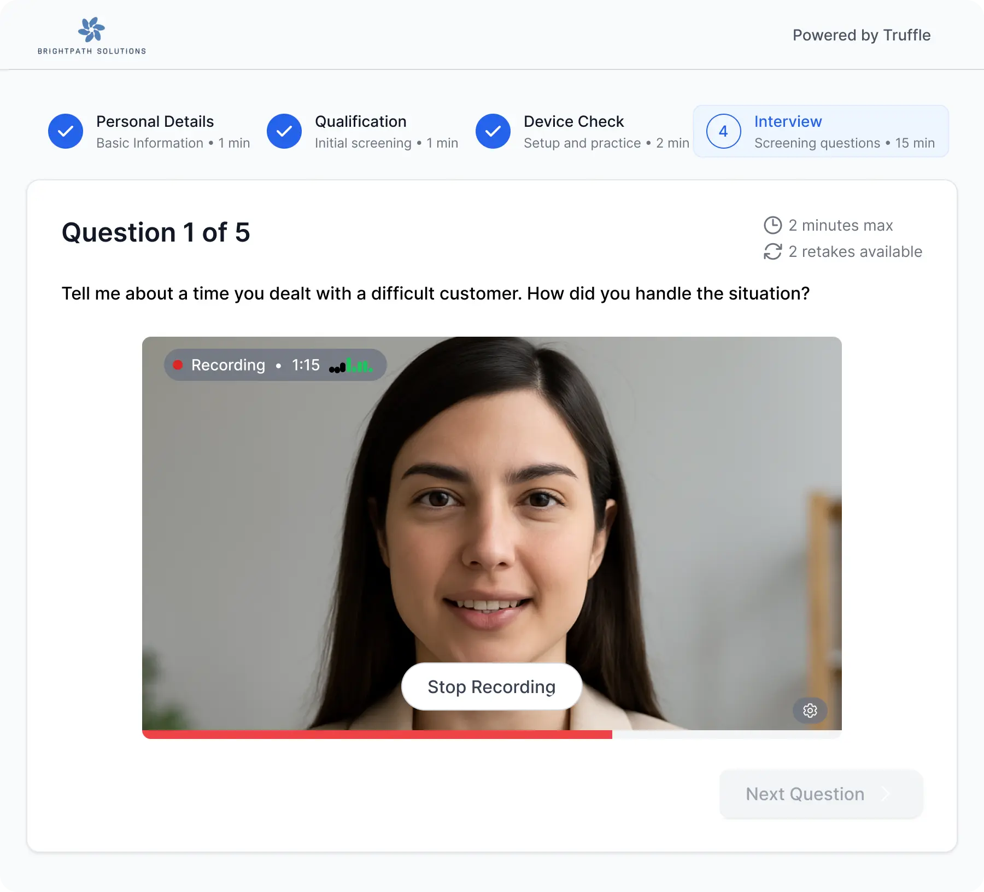Click the BRIGHTPATH SOLUTIONS wordmark text
This screenshot has height=892, width=984.
(92, 51)
